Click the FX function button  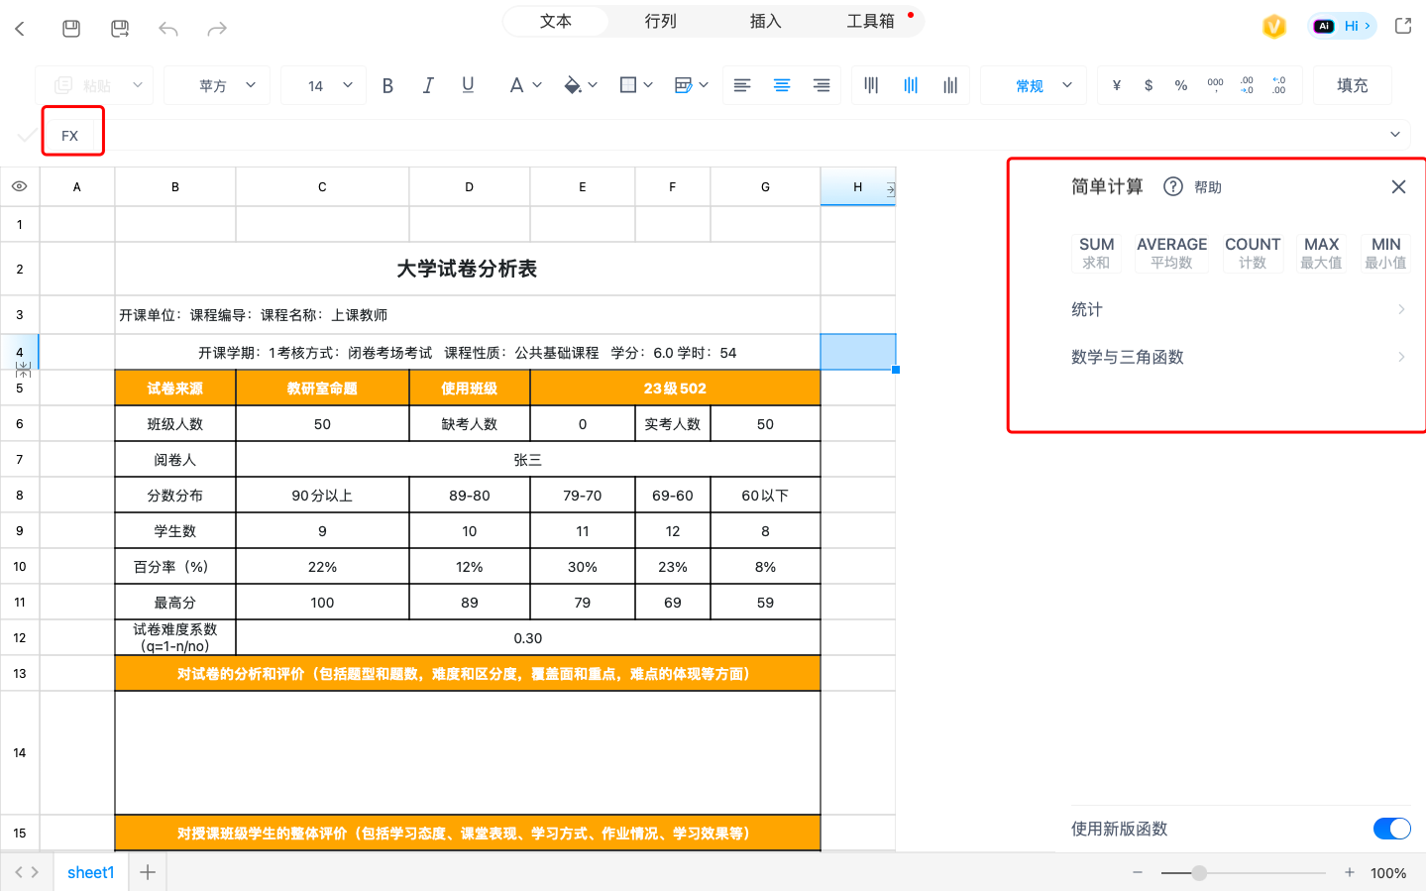pos(69,136)
